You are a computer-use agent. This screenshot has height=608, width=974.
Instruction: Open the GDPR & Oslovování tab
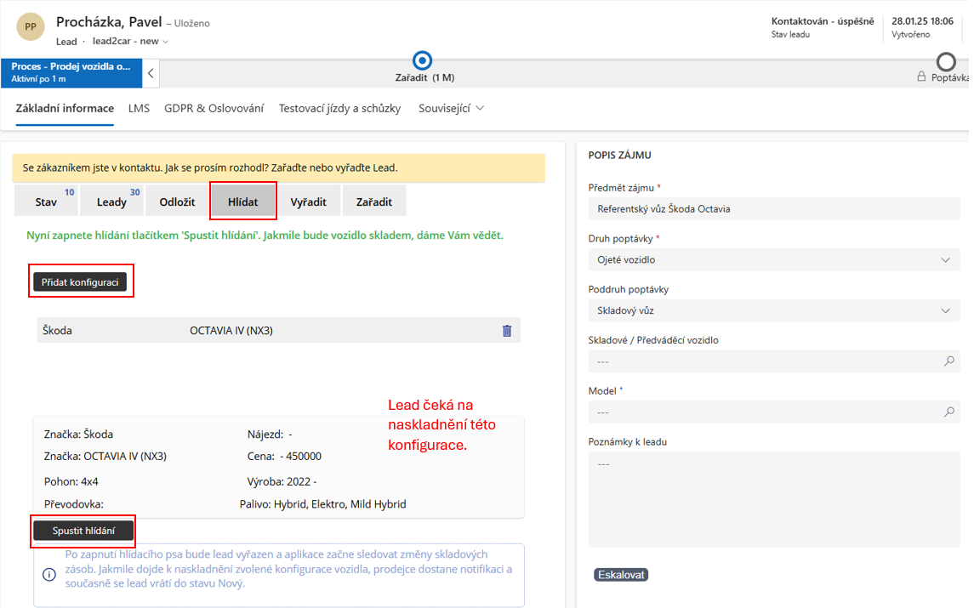click(x=214, y=109)
